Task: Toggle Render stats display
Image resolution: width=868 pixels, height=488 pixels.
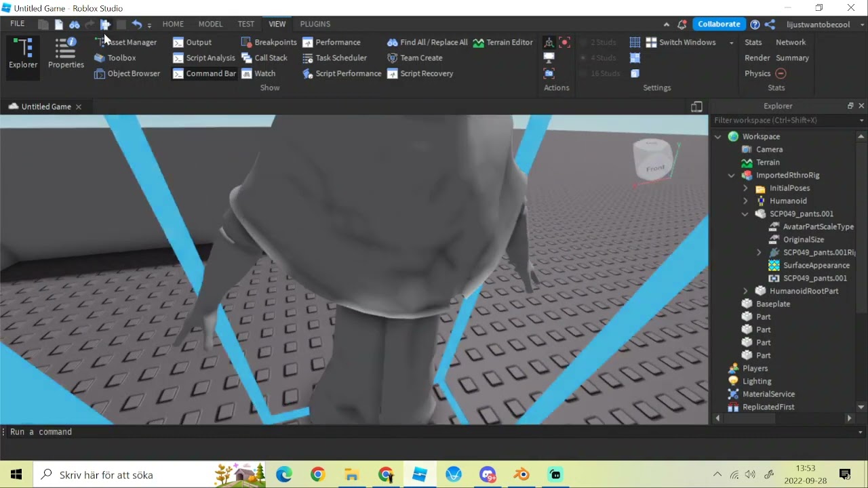Action: 757,58
